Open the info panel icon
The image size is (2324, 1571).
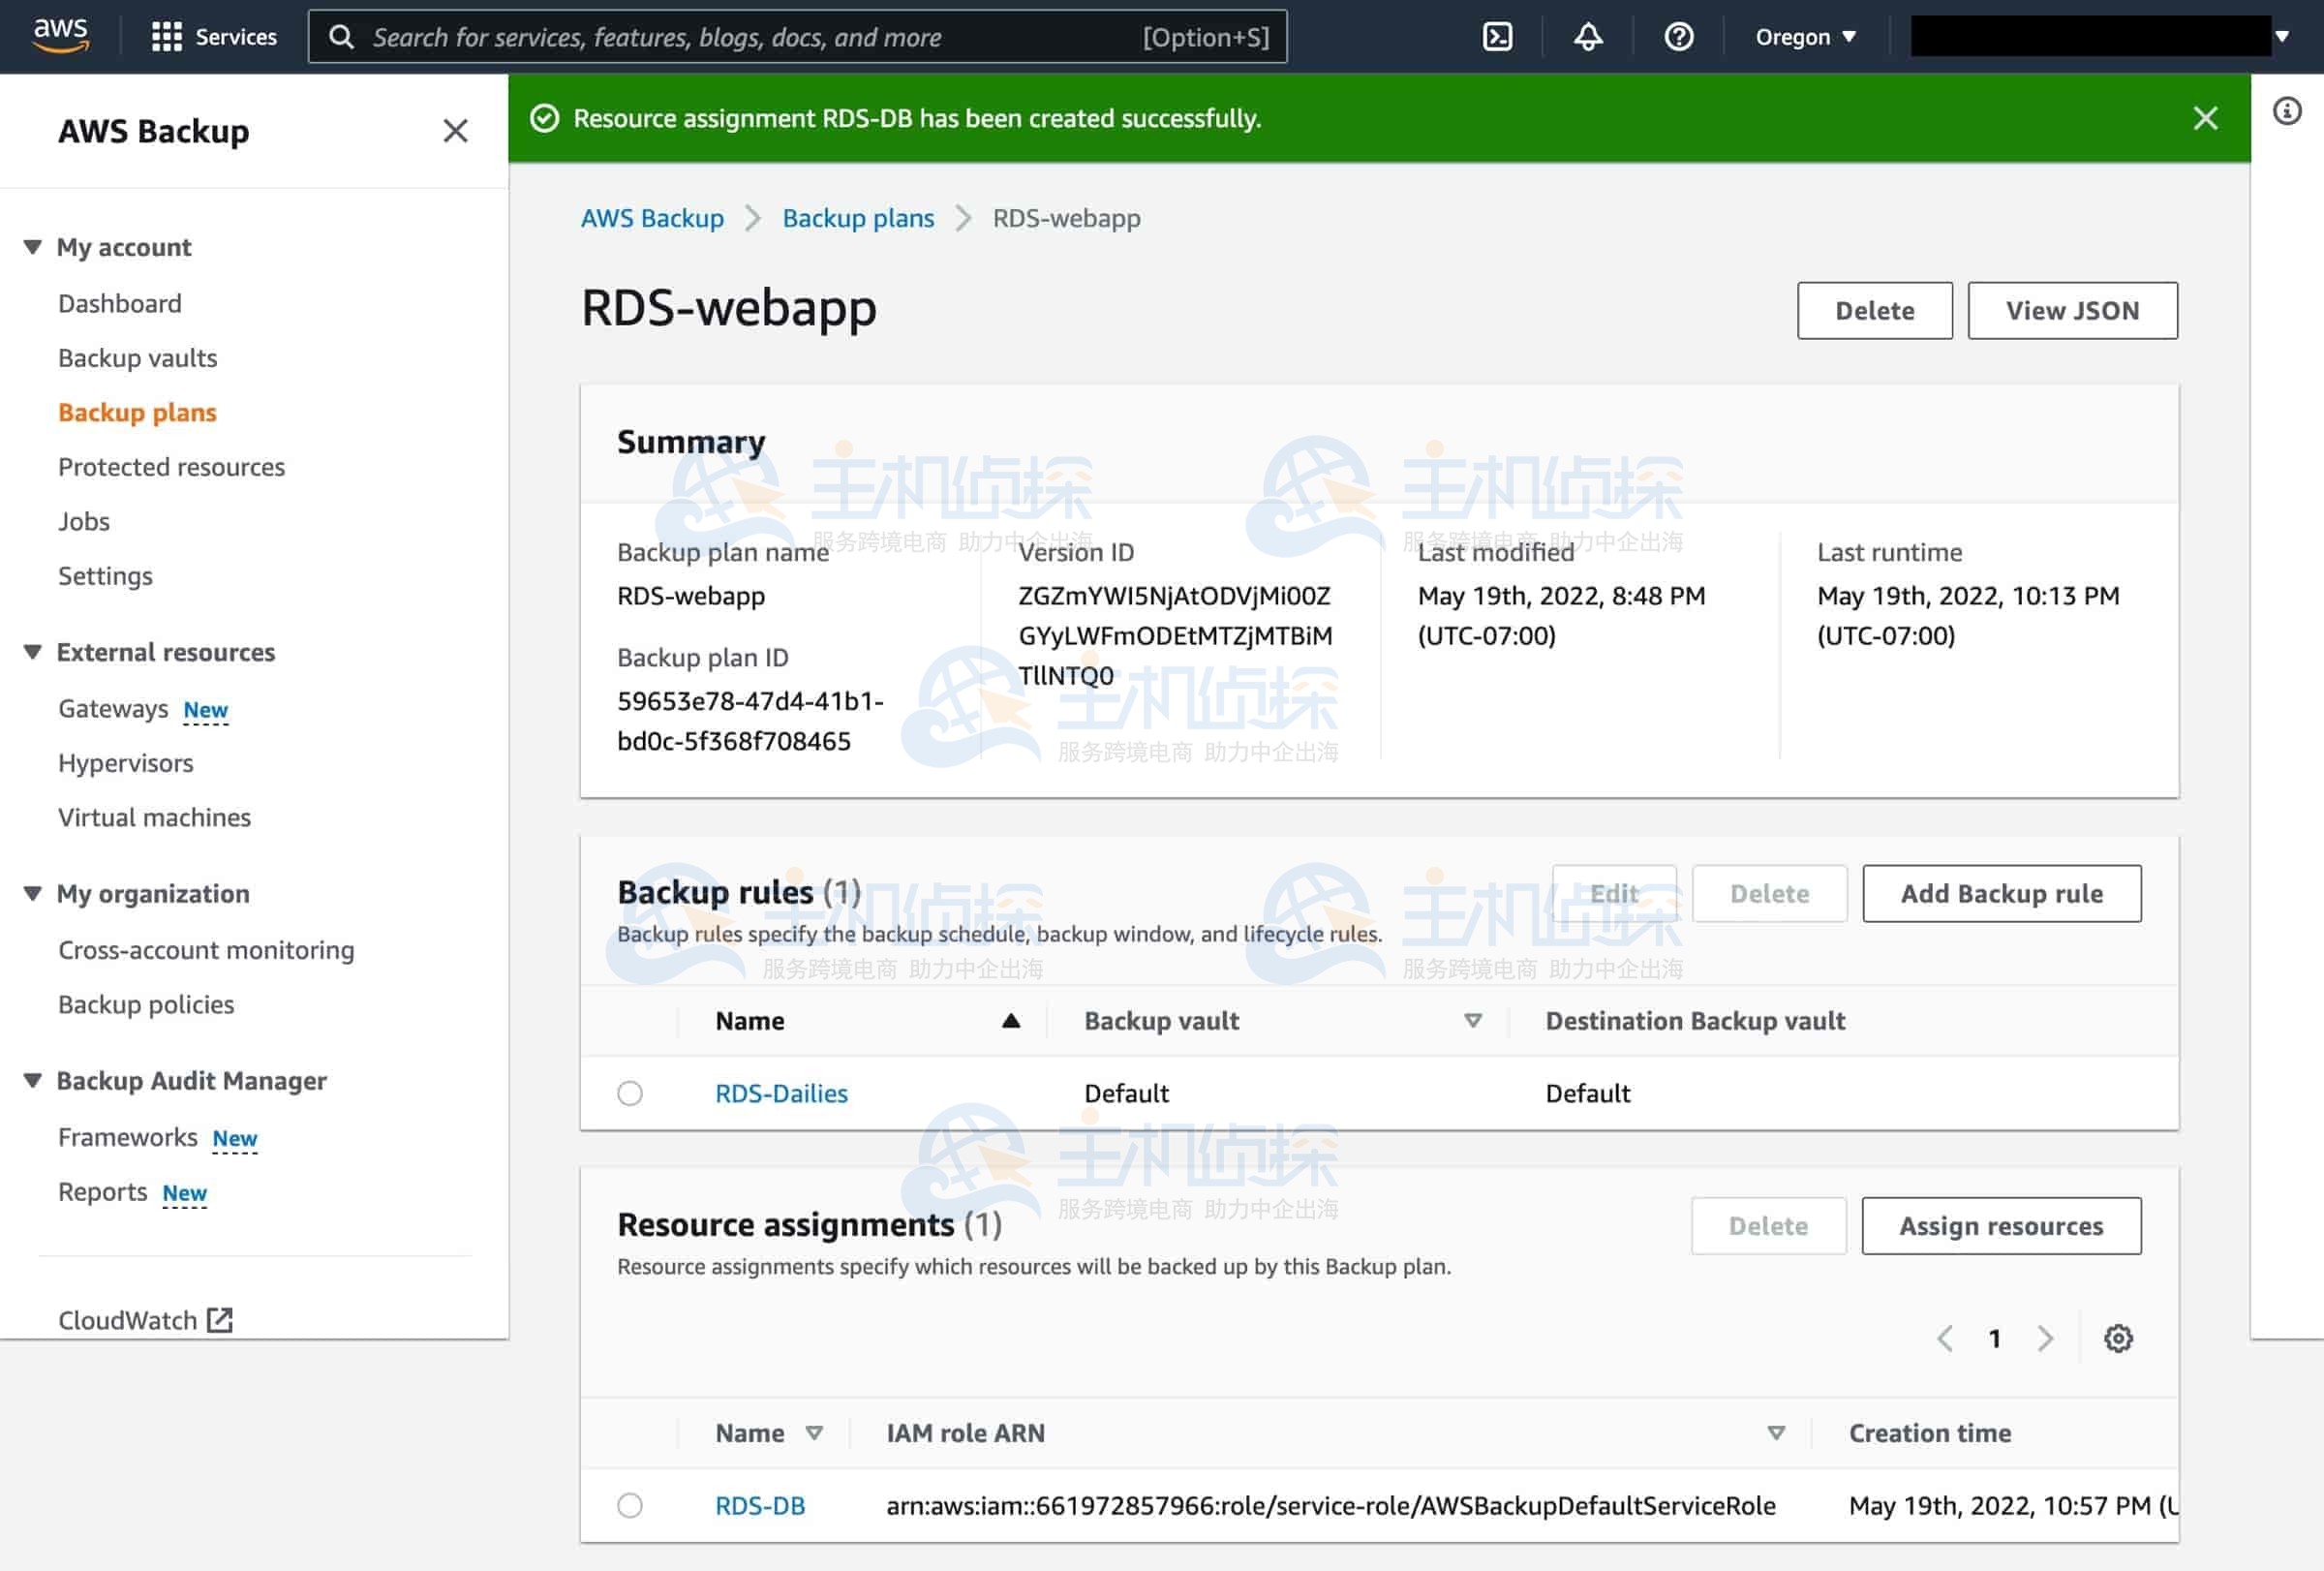pos(2286,111)
